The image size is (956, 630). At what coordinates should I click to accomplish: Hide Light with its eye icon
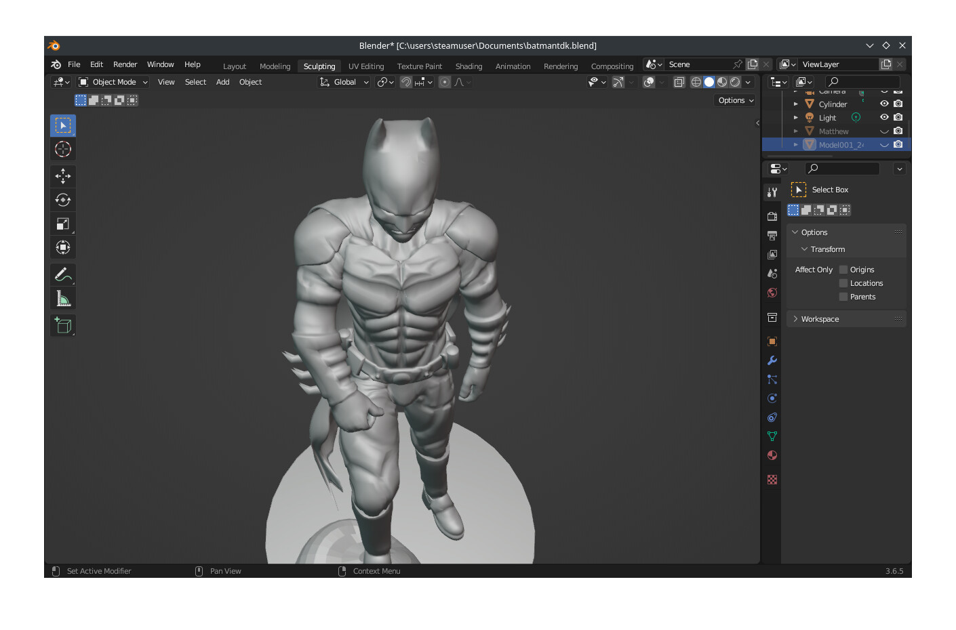[x=884, y=117]
